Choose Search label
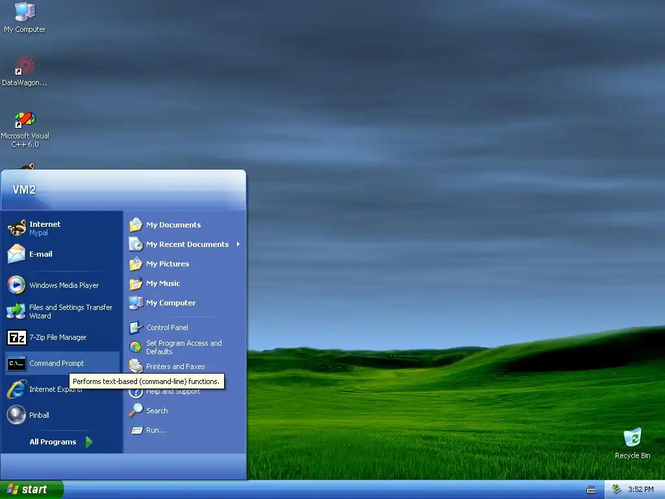This screenshot has height=499, width=665. pos(157,411)
